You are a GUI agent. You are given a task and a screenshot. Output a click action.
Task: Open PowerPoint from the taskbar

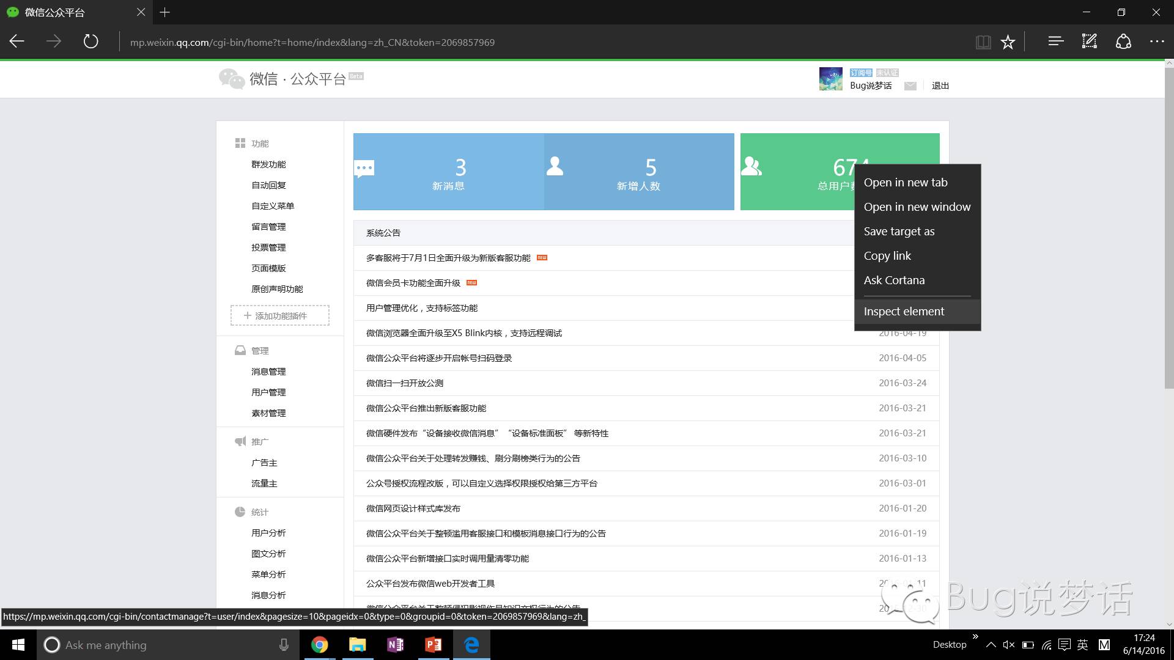point(434,645)
